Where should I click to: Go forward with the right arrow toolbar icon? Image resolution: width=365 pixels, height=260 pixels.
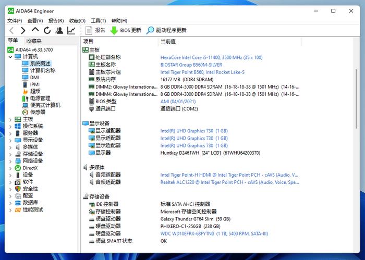click(23, 30)
